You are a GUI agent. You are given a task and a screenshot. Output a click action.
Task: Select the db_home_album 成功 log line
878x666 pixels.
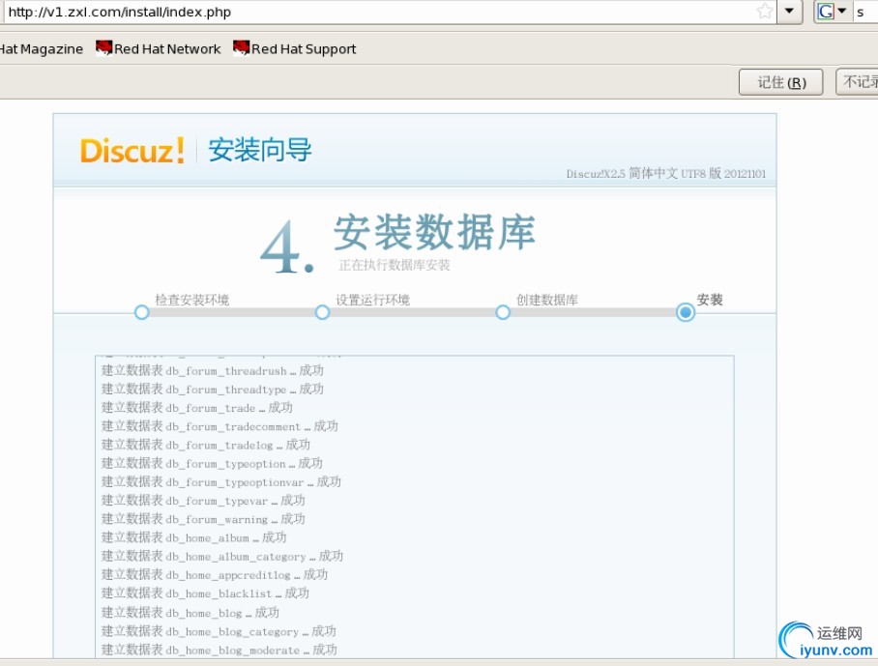193,537
